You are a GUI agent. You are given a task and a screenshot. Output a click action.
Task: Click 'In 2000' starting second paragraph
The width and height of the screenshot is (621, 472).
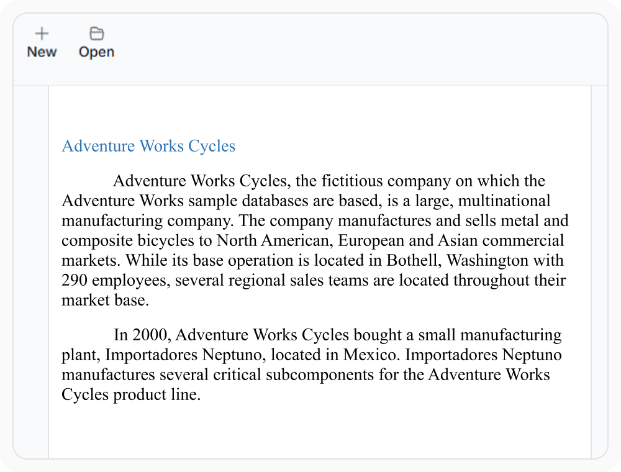142,335
